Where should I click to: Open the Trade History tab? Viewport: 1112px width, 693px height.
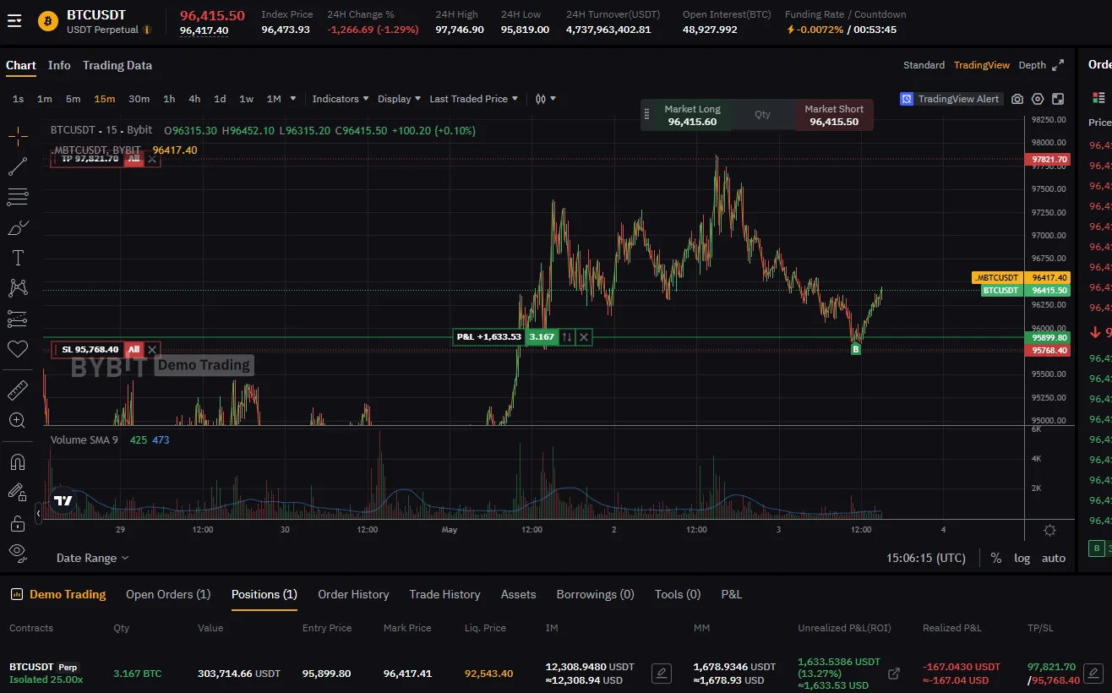444,594
